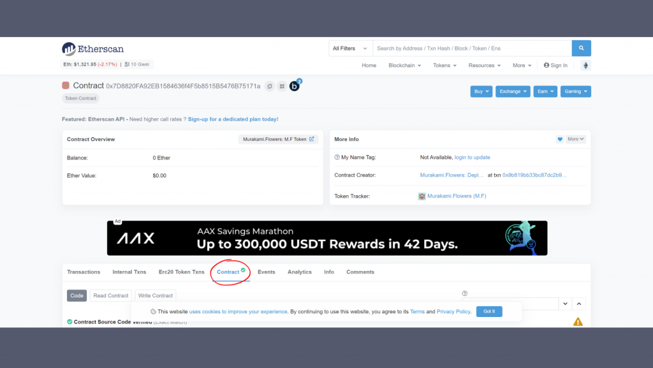Open the Privacy Policy link

[x=453, y=311]
